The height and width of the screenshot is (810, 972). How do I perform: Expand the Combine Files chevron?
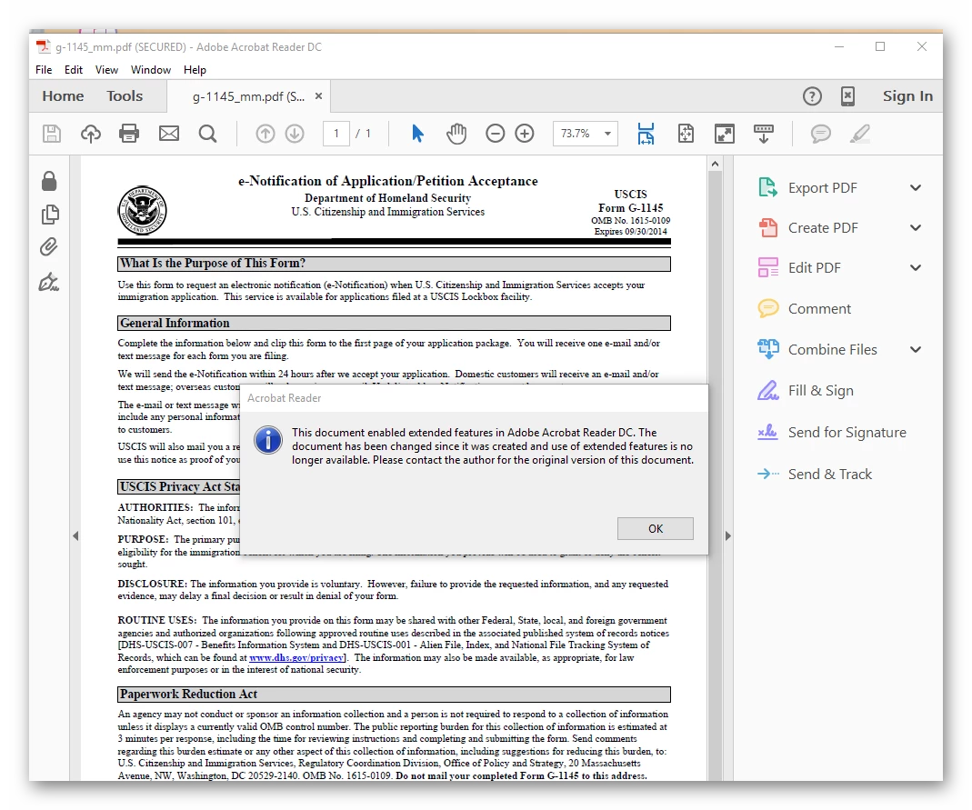tap(916, 349)
